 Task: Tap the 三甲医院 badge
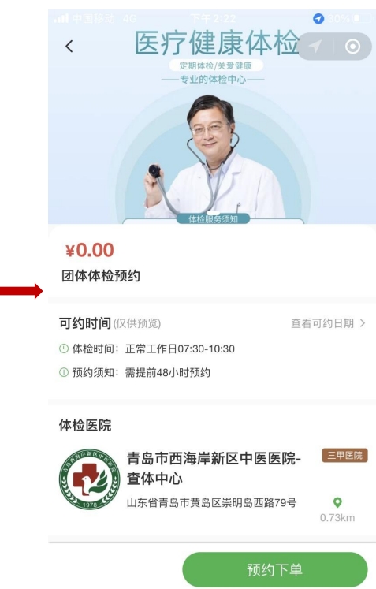pyautogui.click(x=344, y=455)
